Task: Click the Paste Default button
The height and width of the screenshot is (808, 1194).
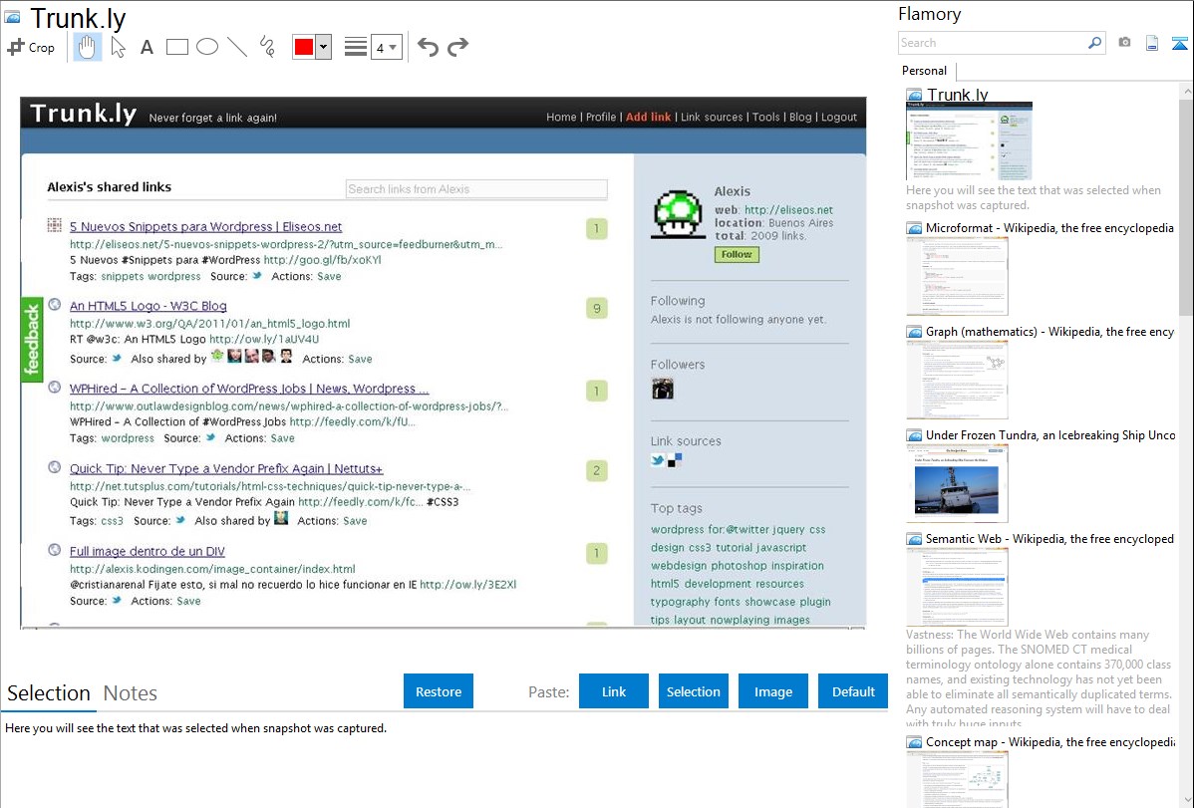Action: coord(853,691)
